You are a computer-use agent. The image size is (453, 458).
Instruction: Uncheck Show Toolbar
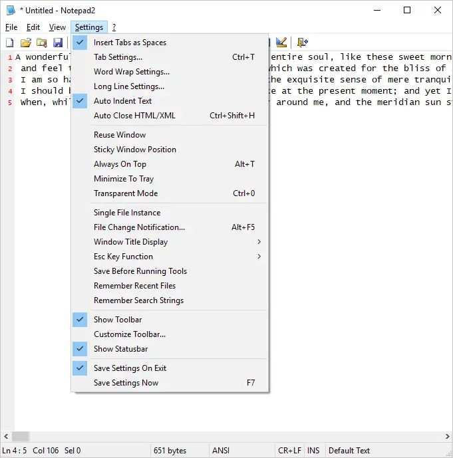(x=170, y=320)
